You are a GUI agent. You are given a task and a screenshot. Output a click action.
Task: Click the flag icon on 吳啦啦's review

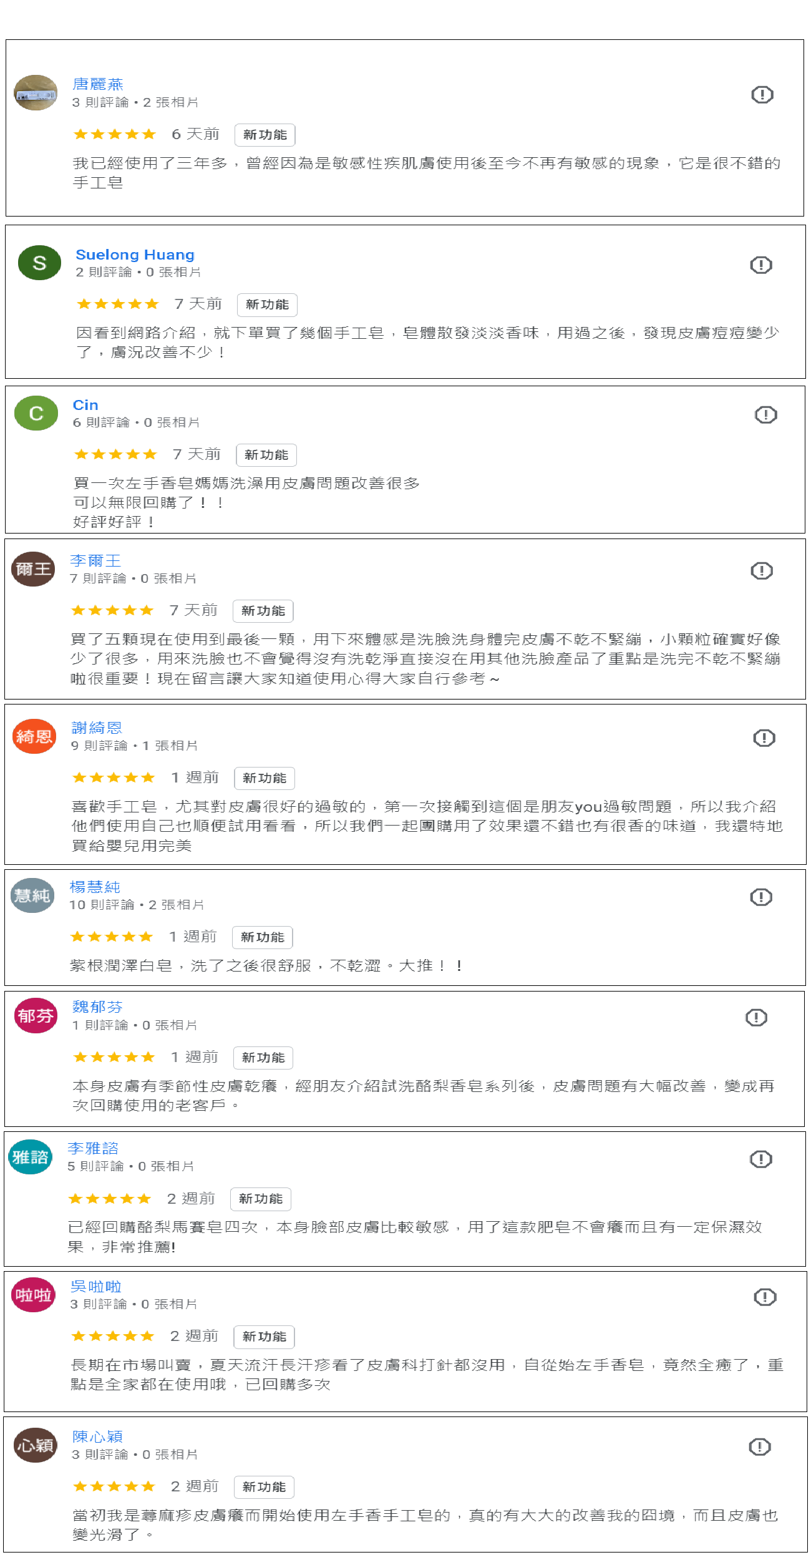(x=764, y=1297)
